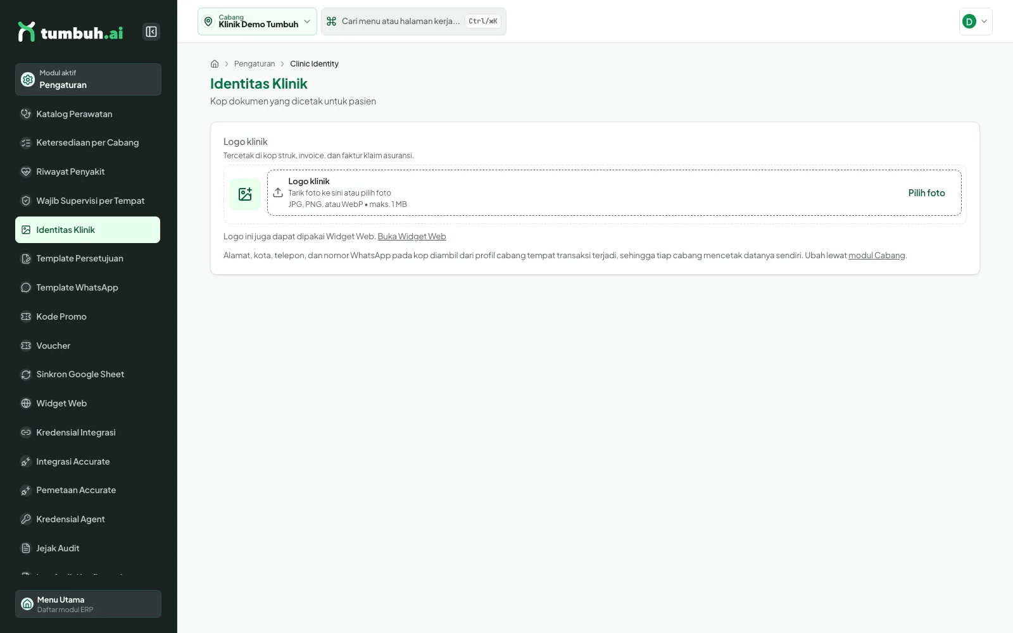Click the Sinkron Google Sheet refresh icon
Viewport: 1013px width, 633px height.
(26, 375)
